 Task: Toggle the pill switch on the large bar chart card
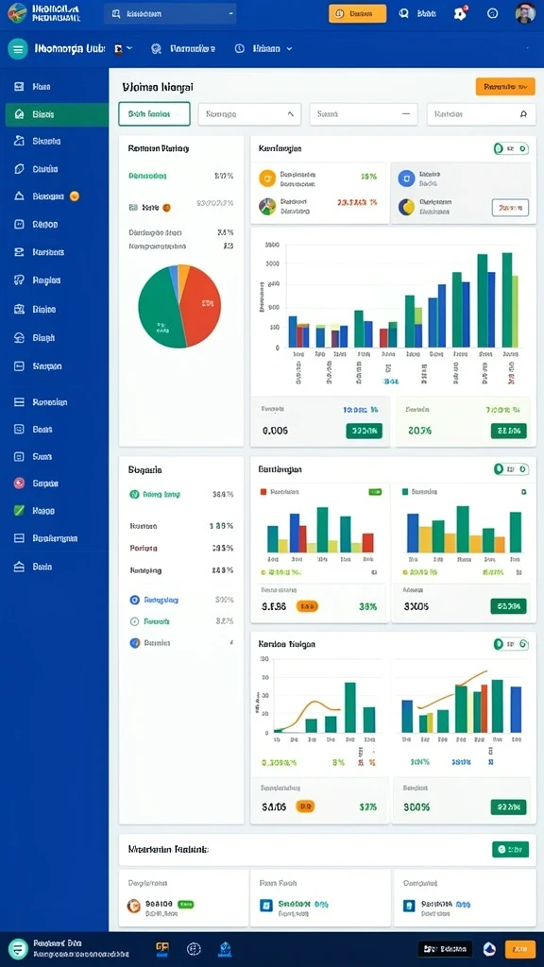[x=511, y=148]
